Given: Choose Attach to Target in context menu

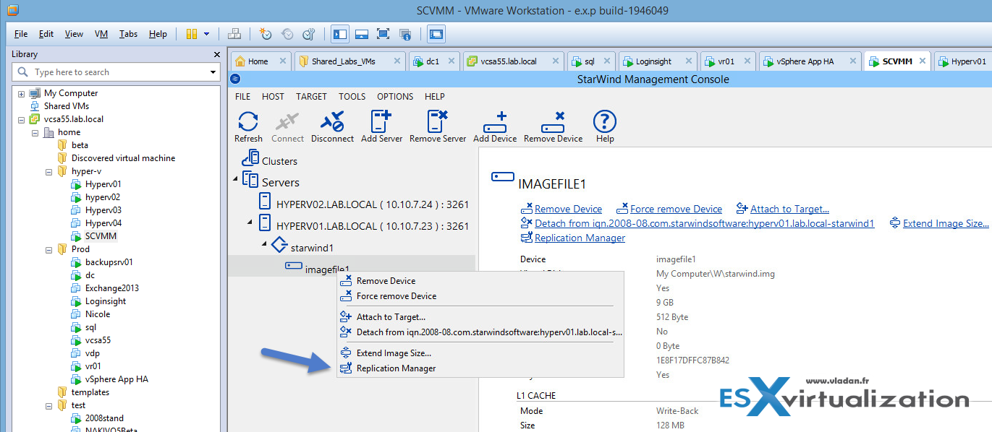Looking at the screenshot, I should pyautogui.click(x=480, y=316).
